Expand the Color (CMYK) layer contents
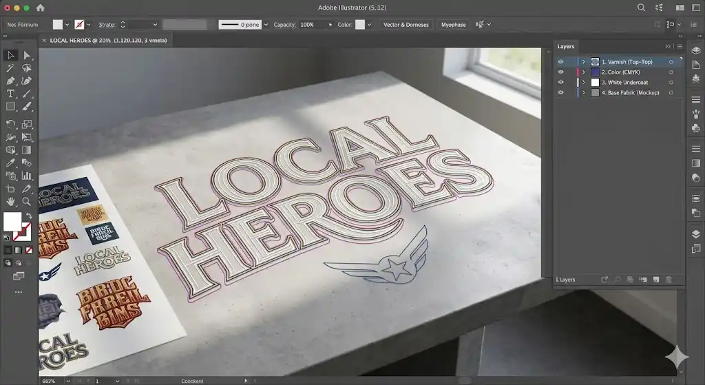 pos(584,72)
